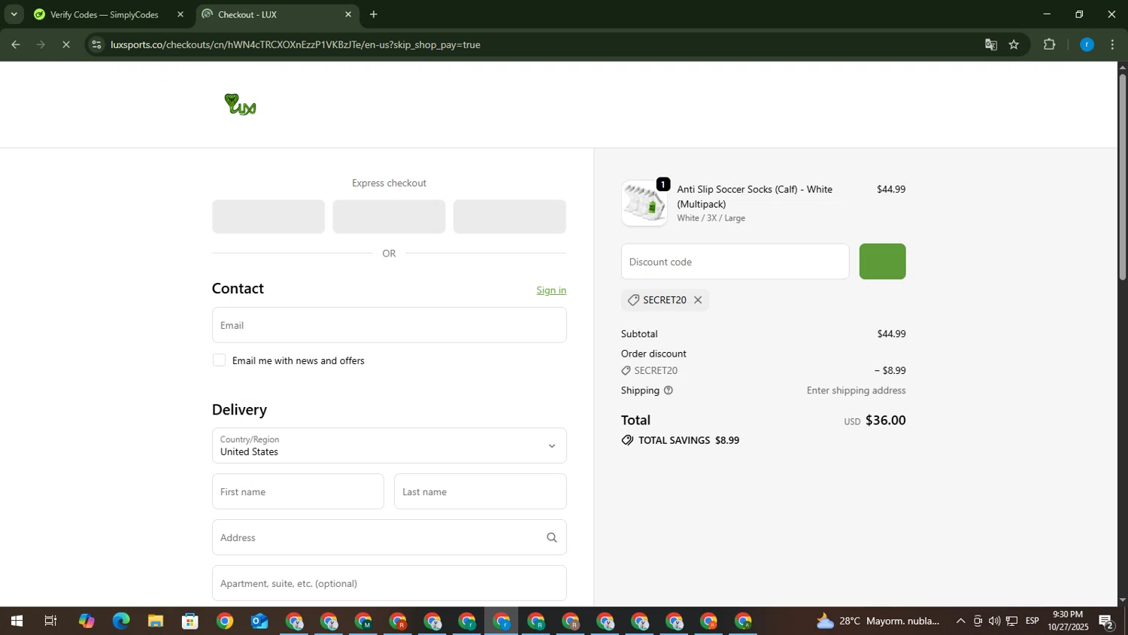This screenshot has width=1128, height=635.
Task: Open the tab search dropdown arrow
Action: (x=14, y=14)
